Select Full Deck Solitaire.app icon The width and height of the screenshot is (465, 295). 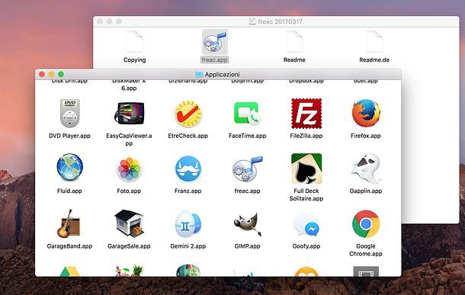(306, 168)
